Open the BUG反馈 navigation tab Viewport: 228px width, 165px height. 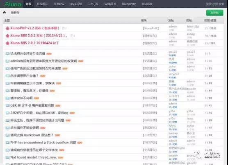(76, 4)
